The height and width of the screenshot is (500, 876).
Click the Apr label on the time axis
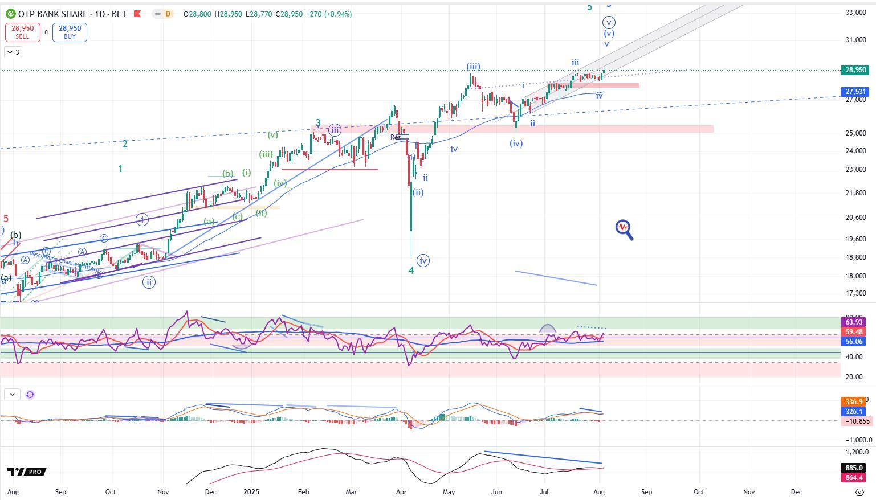click(401, 491)
